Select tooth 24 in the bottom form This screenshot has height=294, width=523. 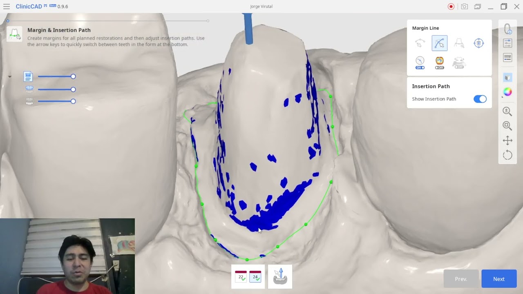pyautogui.click(x=255, y=276)
